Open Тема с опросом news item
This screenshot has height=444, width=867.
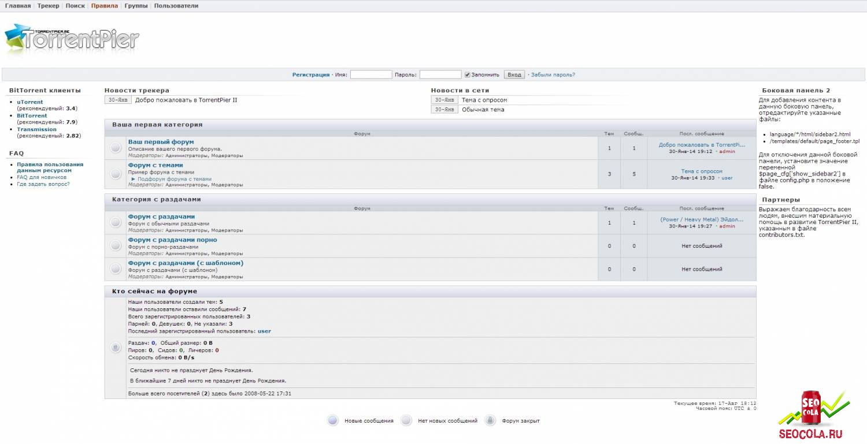(484, 100)
